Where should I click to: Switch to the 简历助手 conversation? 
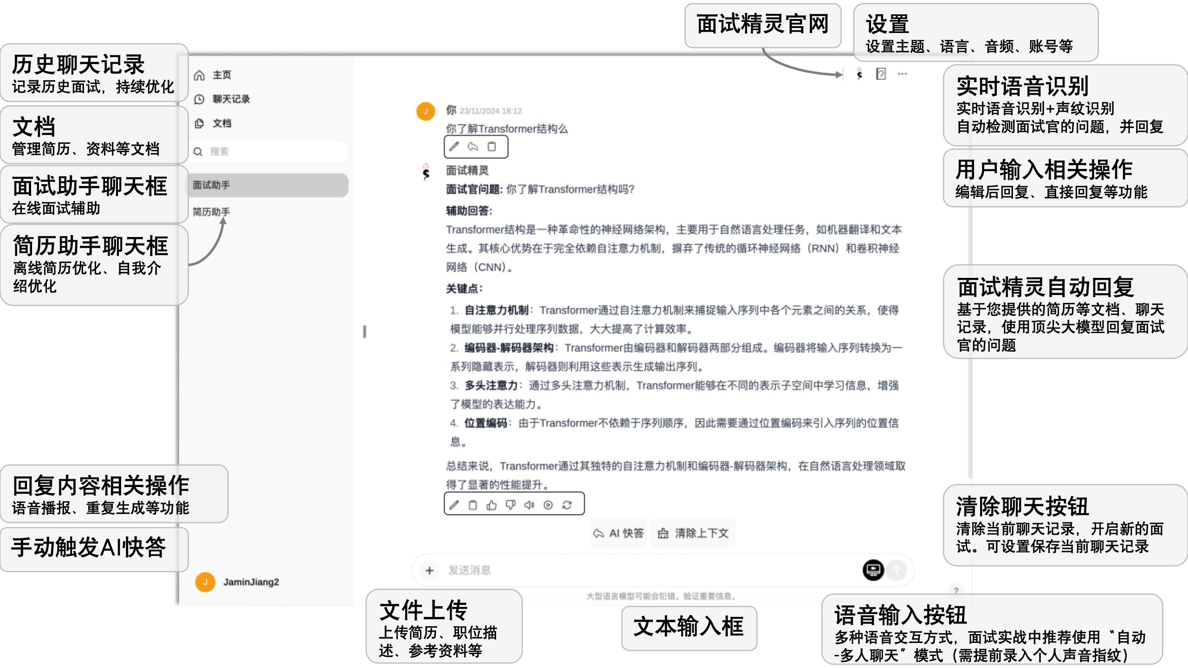[212, 212]
